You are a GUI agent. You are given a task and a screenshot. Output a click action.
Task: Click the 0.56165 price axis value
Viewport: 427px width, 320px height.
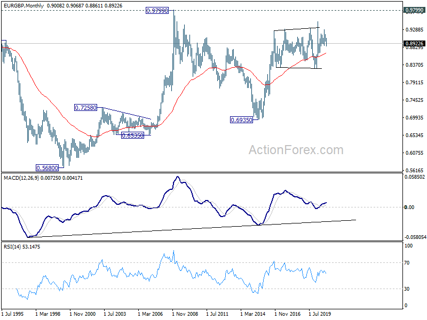[415, 170]
